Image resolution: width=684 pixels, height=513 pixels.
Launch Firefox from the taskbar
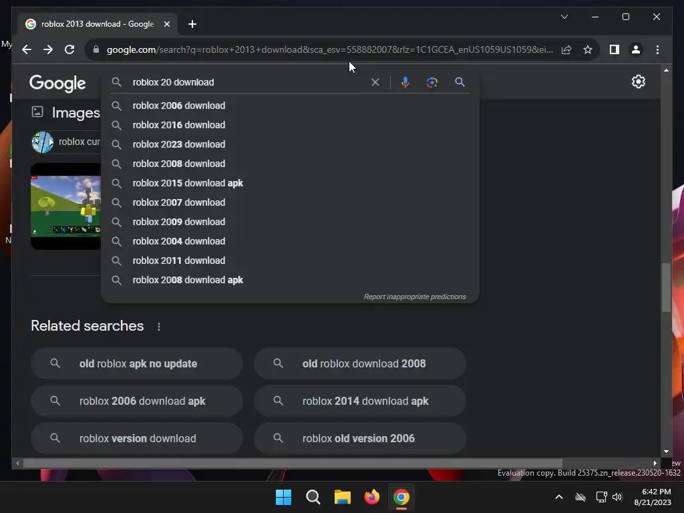(371, 497)
